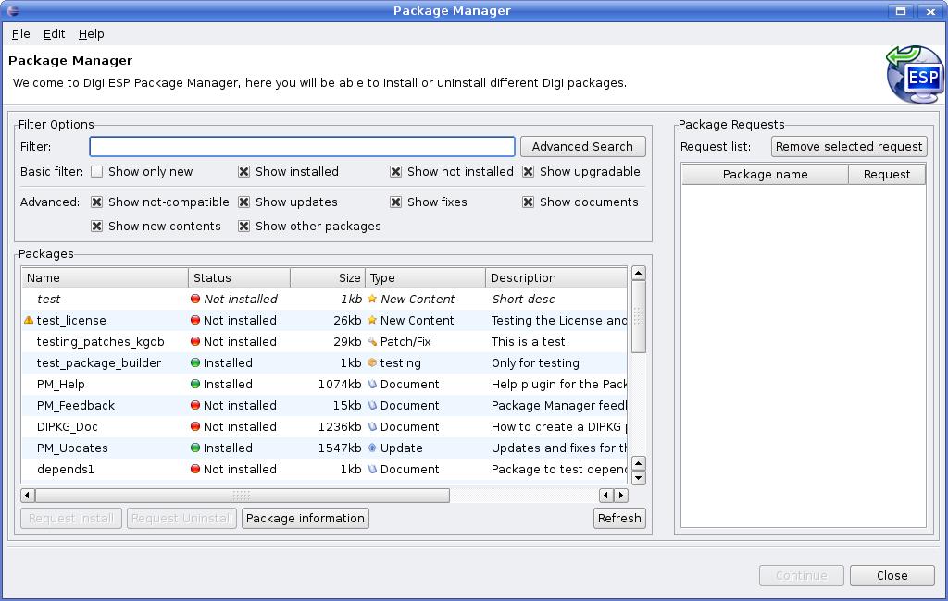Open the File menu

[20, 33]
